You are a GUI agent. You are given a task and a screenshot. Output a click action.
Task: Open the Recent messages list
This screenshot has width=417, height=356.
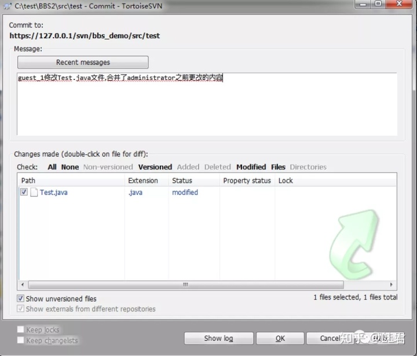83,62
